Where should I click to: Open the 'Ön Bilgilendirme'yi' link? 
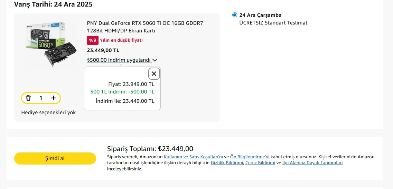click(250, 157)
